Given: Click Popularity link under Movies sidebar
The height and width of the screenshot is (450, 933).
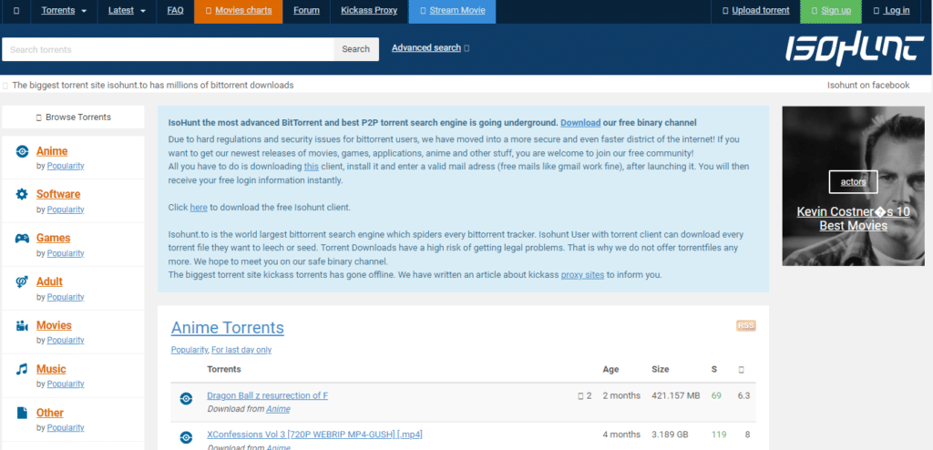Looking at the screenshot, I should click(66, 341).
